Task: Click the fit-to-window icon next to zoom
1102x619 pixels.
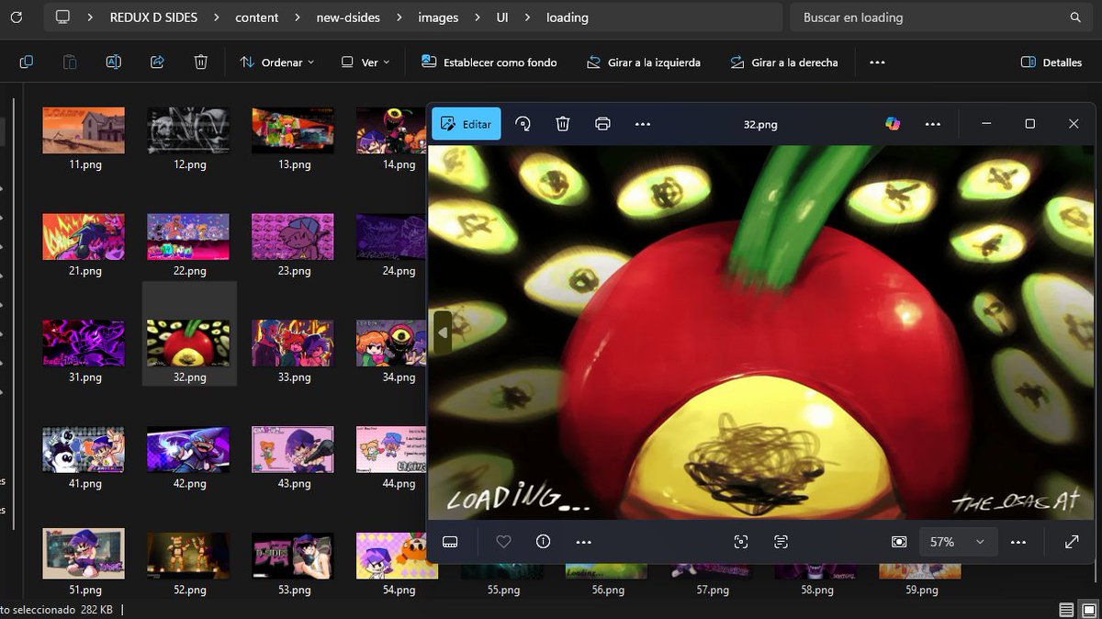Action: click(899, 542)
